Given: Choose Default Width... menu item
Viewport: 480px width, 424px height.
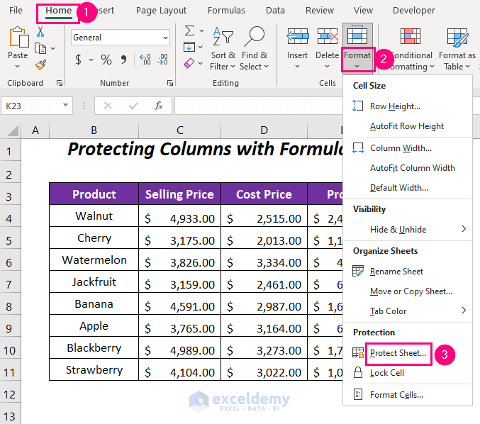Looking at the screenshot, I should [x=408, y=188].
